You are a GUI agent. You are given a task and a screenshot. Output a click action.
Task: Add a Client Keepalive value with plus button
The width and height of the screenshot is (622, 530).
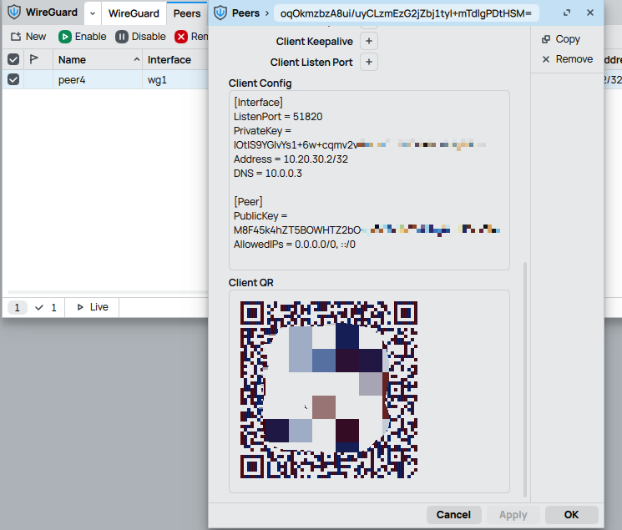click(x=369, y=41)
